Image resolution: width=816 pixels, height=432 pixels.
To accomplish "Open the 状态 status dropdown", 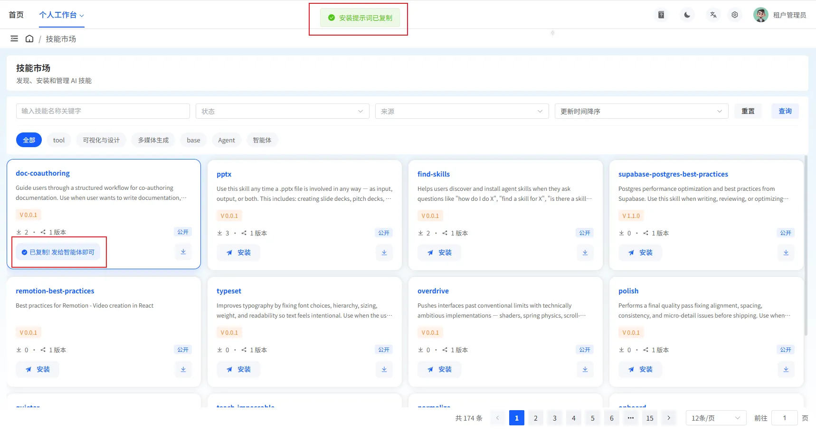I will [283, 111].
